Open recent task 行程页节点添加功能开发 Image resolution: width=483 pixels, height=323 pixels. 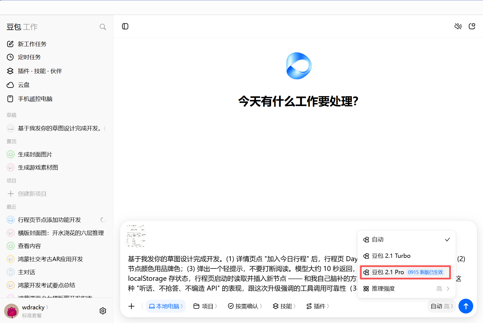[x=56, y=220]
